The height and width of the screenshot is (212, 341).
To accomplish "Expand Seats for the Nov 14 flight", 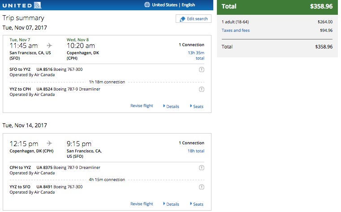I will [197, 204].
